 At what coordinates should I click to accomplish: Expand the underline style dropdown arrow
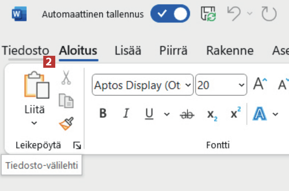pos(167,114)
